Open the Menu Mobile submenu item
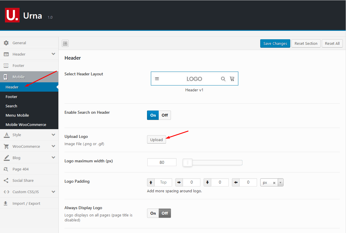Image resolution: width=346 pixels, height=233 pixels. tap(29, 115)
